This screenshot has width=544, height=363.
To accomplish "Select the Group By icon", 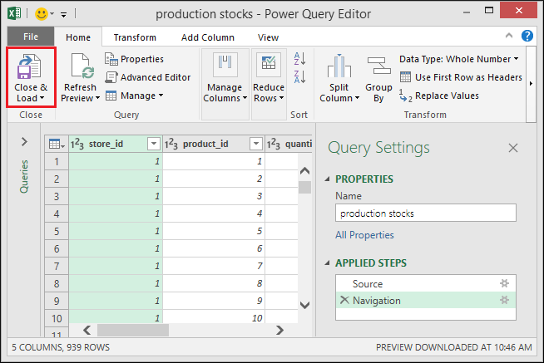I will click(x=378, y=66).
